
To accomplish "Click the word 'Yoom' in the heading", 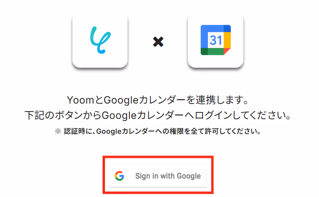I will click(x=80, y=100).
